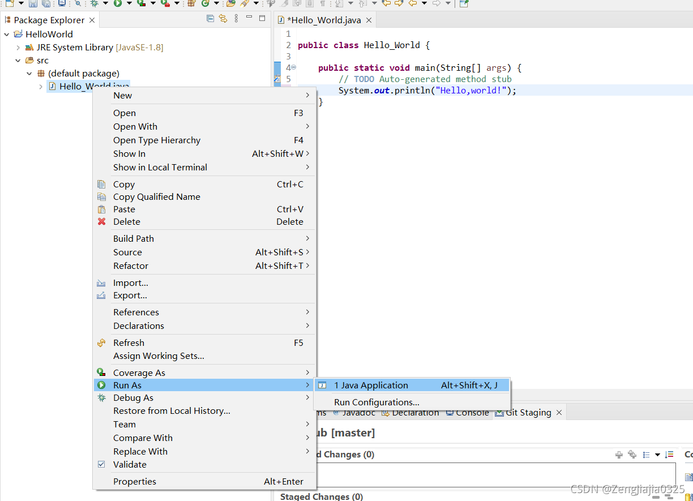
Task: Open References submenu
Action: click(x=204, y=312)
